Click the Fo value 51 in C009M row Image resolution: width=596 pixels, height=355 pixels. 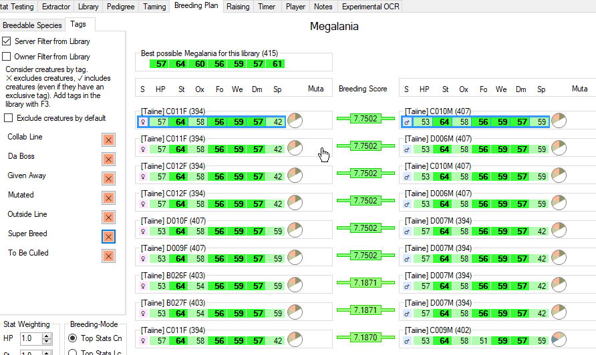point(481,340)
